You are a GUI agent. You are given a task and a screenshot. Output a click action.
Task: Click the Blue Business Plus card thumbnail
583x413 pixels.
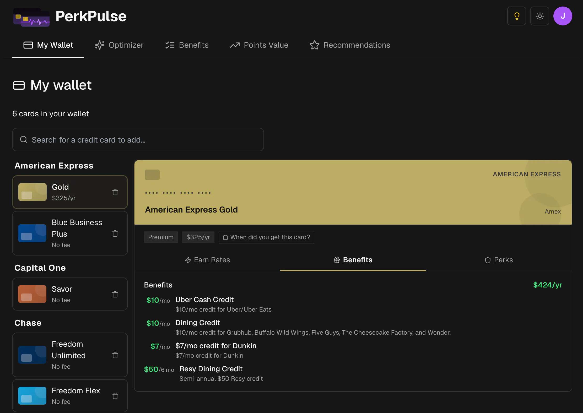coord(32,233)
